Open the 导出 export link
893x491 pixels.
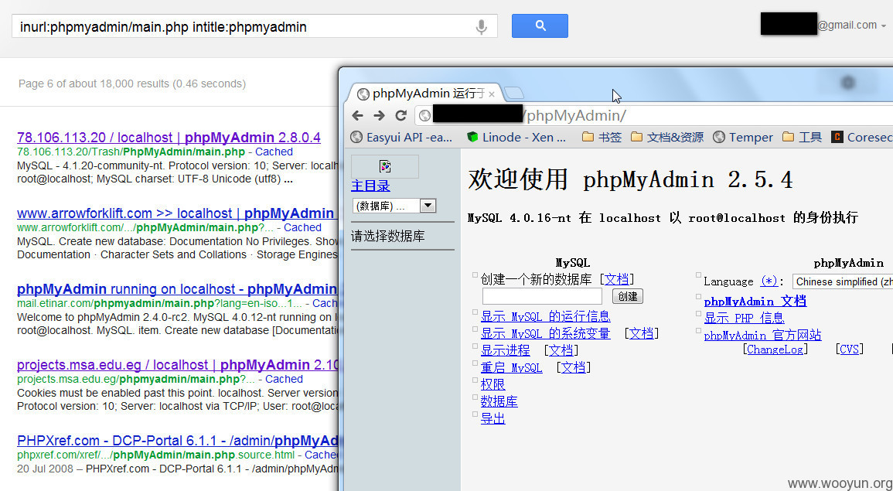click(493, 418)
